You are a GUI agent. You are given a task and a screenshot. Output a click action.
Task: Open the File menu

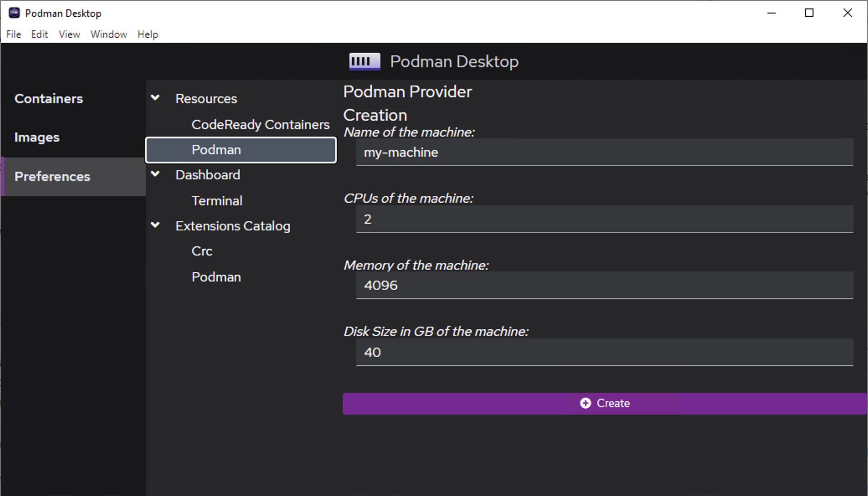(13, 34)
